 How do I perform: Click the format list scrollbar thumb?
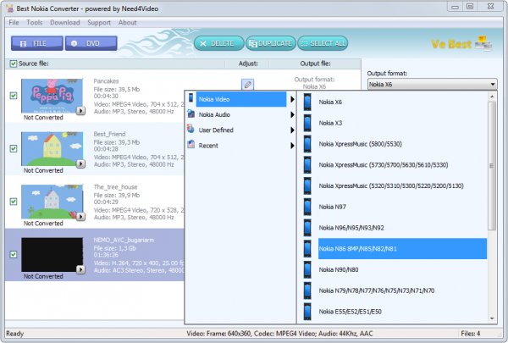[492, 166]
